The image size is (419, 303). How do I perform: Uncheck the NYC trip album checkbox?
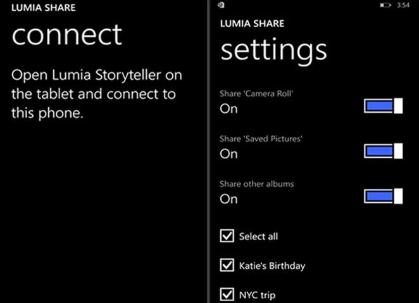tap(227, 294)
